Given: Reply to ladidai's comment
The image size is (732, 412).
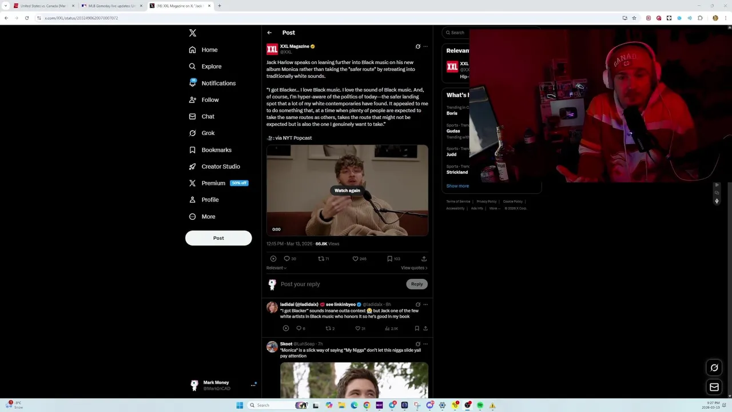Looking at the screenshot, I should (x=300, y=328).
